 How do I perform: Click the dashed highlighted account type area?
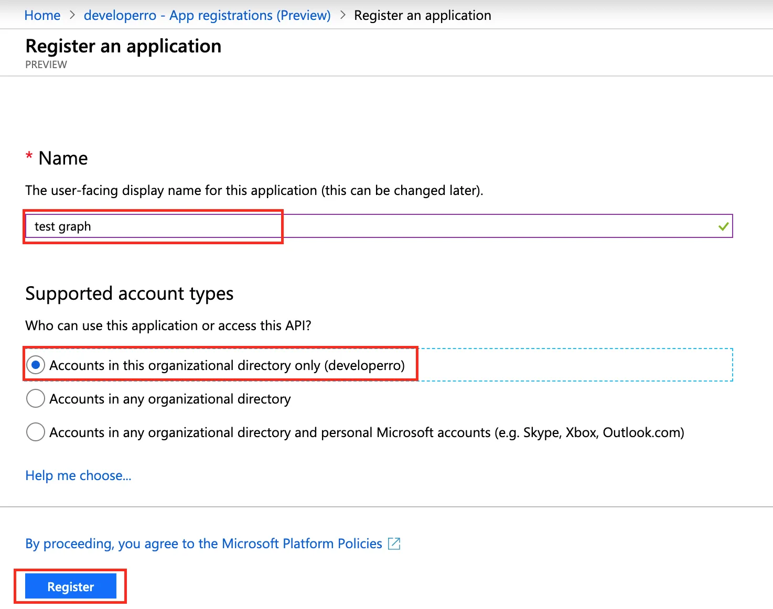(x=577, y=365)
